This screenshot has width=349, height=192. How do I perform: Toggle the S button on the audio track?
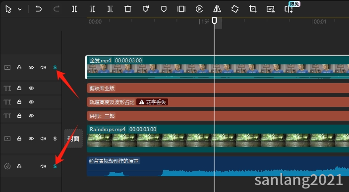(x=55, y=166)
